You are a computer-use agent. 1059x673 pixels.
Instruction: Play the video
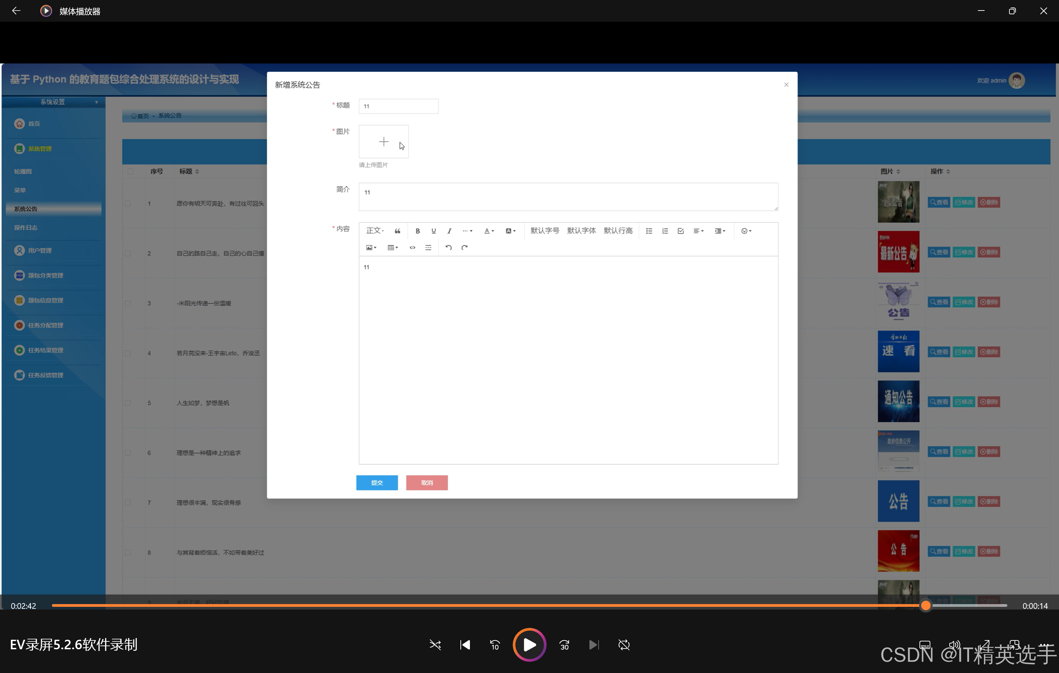[x=530, y=645]
